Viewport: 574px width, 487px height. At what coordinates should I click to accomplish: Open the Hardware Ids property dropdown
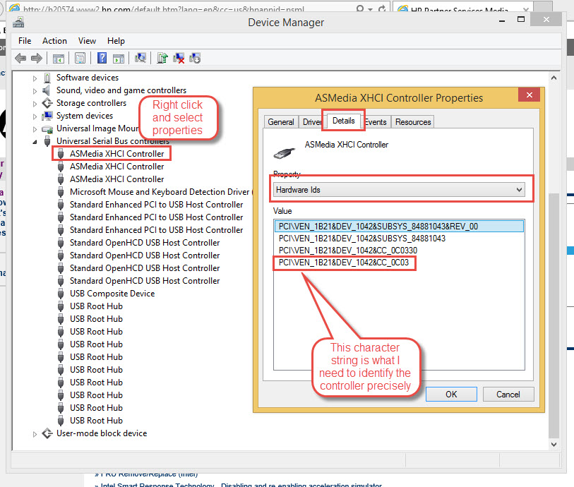tap(519, 190)
